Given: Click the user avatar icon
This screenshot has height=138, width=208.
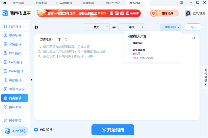Looking at the screenshot, I should click(188, 13).
